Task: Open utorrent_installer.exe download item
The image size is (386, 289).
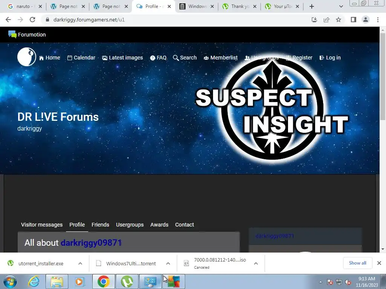Action: pos(41,263)
